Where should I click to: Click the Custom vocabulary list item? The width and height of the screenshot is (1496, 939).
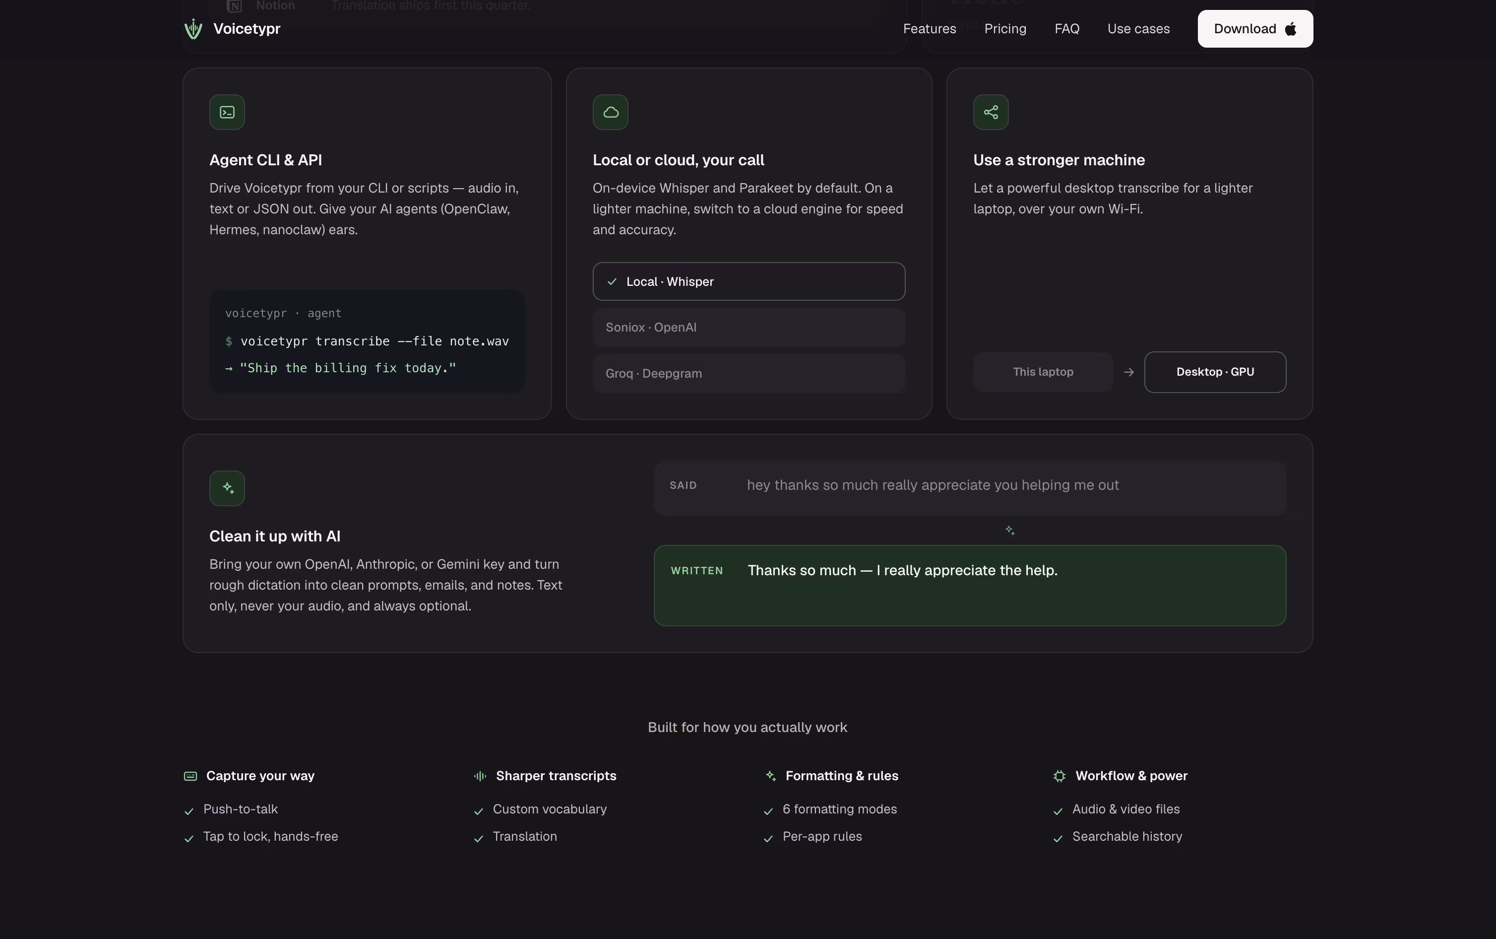[550, 809]
